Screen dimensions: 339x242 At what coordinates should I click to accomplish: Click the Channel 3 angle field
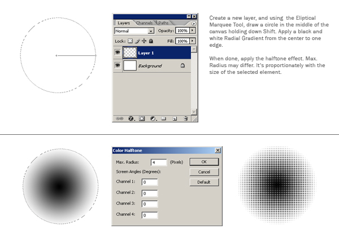(x=150, y=204)
